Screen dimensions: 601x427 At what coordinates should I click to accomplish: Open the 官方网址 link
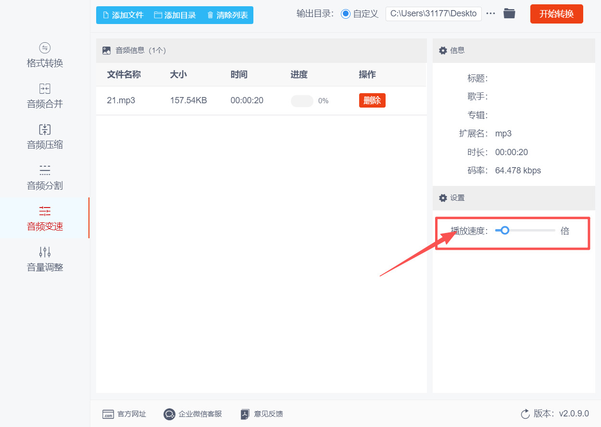(x=124, y=414)
